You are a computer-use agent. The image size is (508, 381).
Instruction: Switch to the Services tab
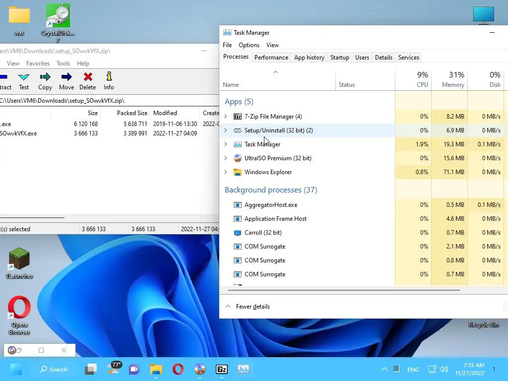click(409, 58)
